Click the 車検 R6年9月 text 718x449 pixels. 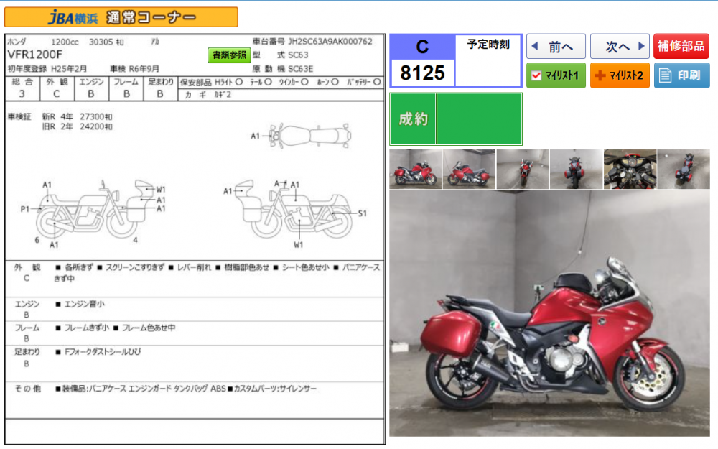pyautogui.click(x=135, y=69)
